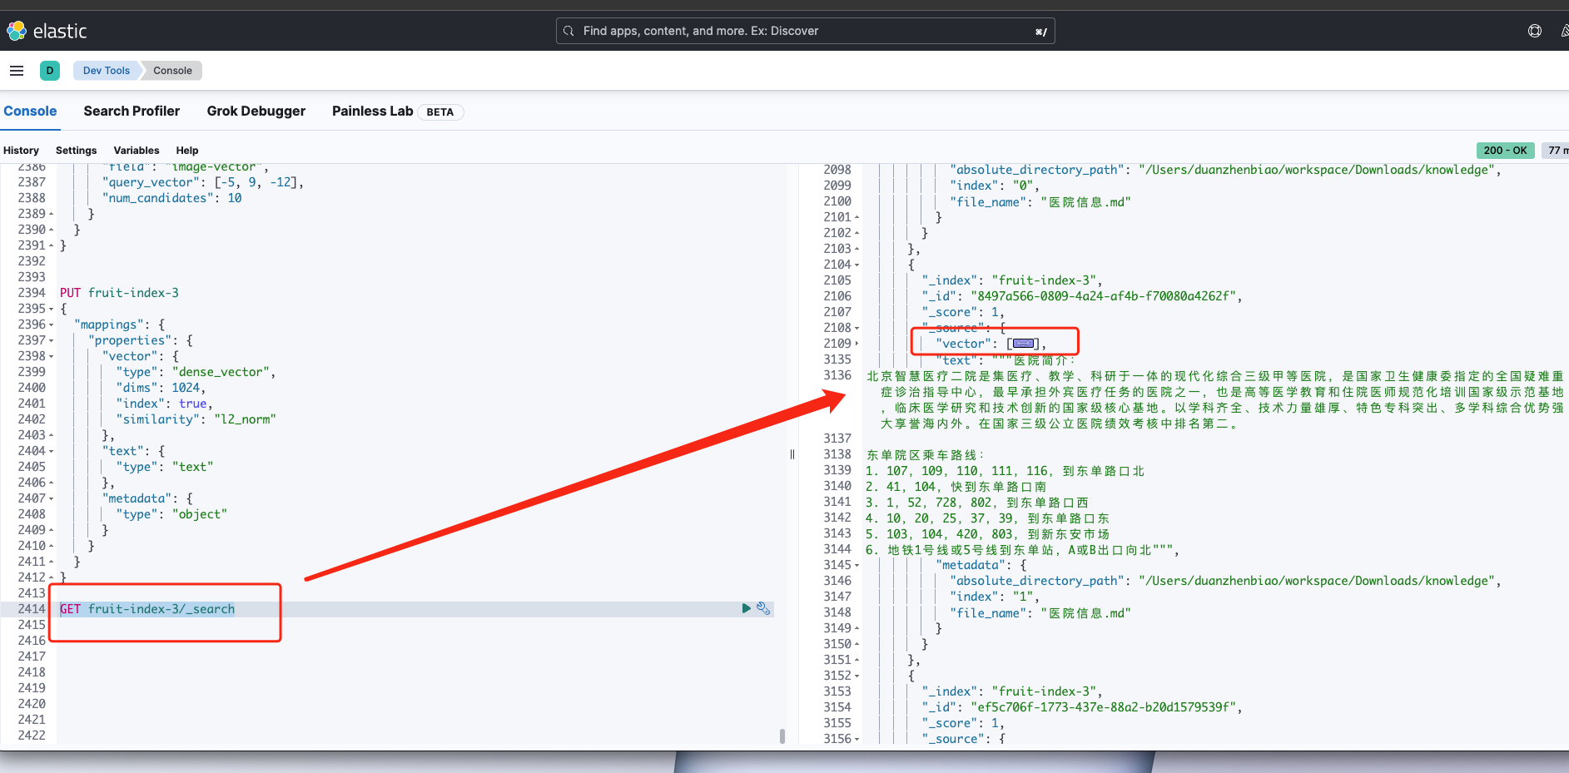Collapse the mappings block at line 2396

(52, 324)
